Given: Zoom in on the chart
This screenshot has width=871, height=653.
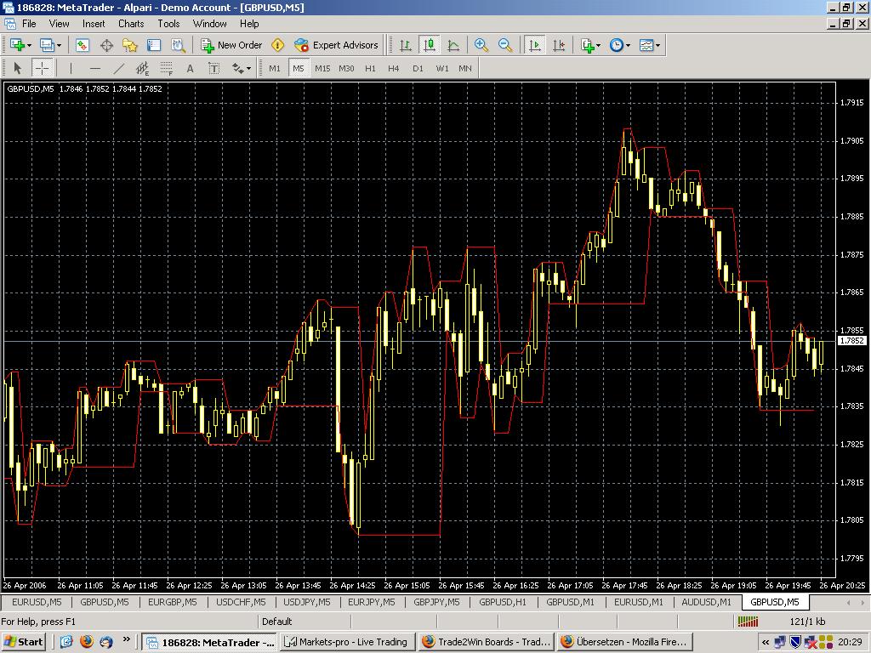Looking at the screenshot, I should 481,46.
